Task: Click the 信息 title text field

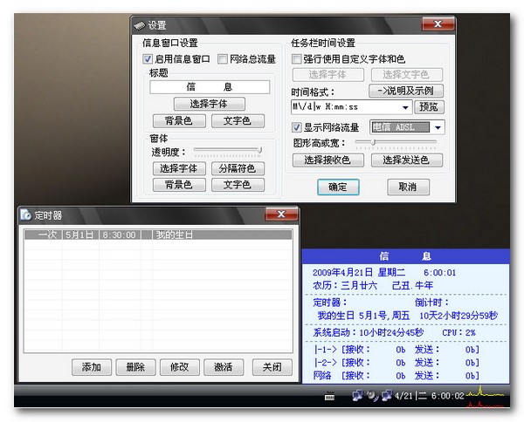Action: (209, 87)
